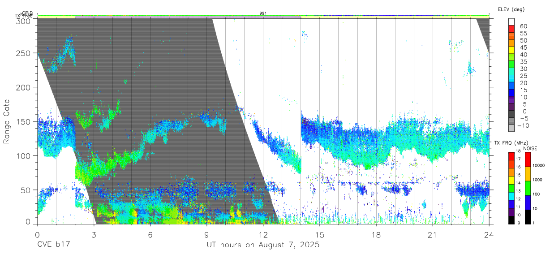Click the −5 value on ELEV scale
The height and width of the screenshot is (254, 550).
point(524,118)
